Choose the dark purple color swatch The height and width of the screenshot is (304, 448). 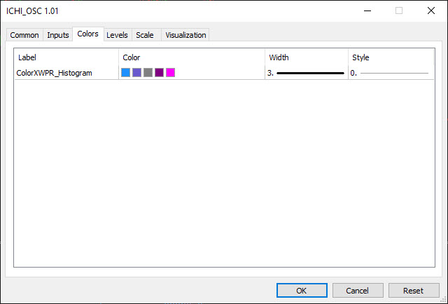point(159,72)
